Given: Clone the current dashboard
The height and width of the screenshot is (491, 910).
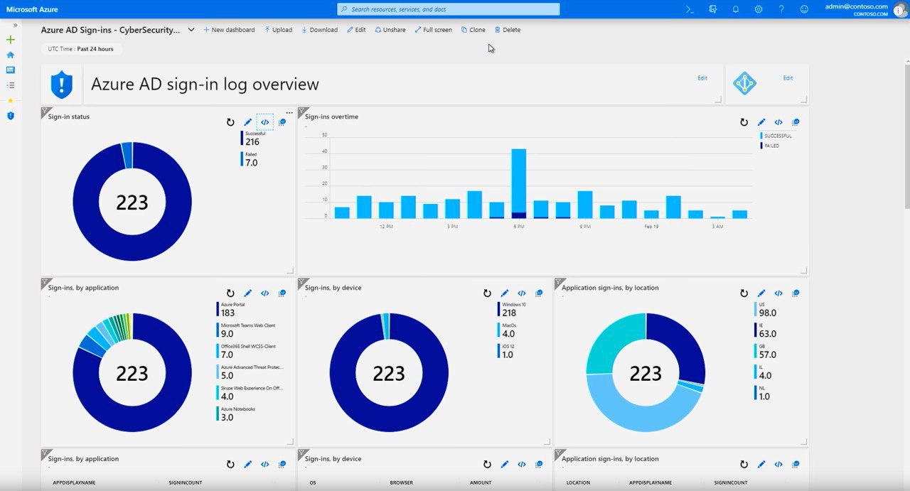Looking at the screenshot, I should pyautogui.click(x=473, y=30).
